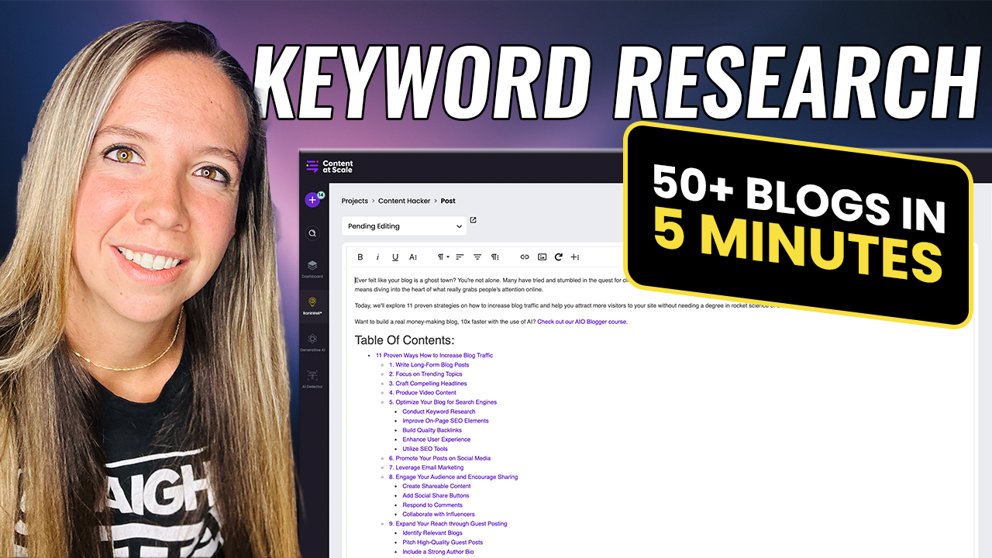Open Generative AI in the sidebar
This screenshot has width=992, height=558.
pos(312,343)
